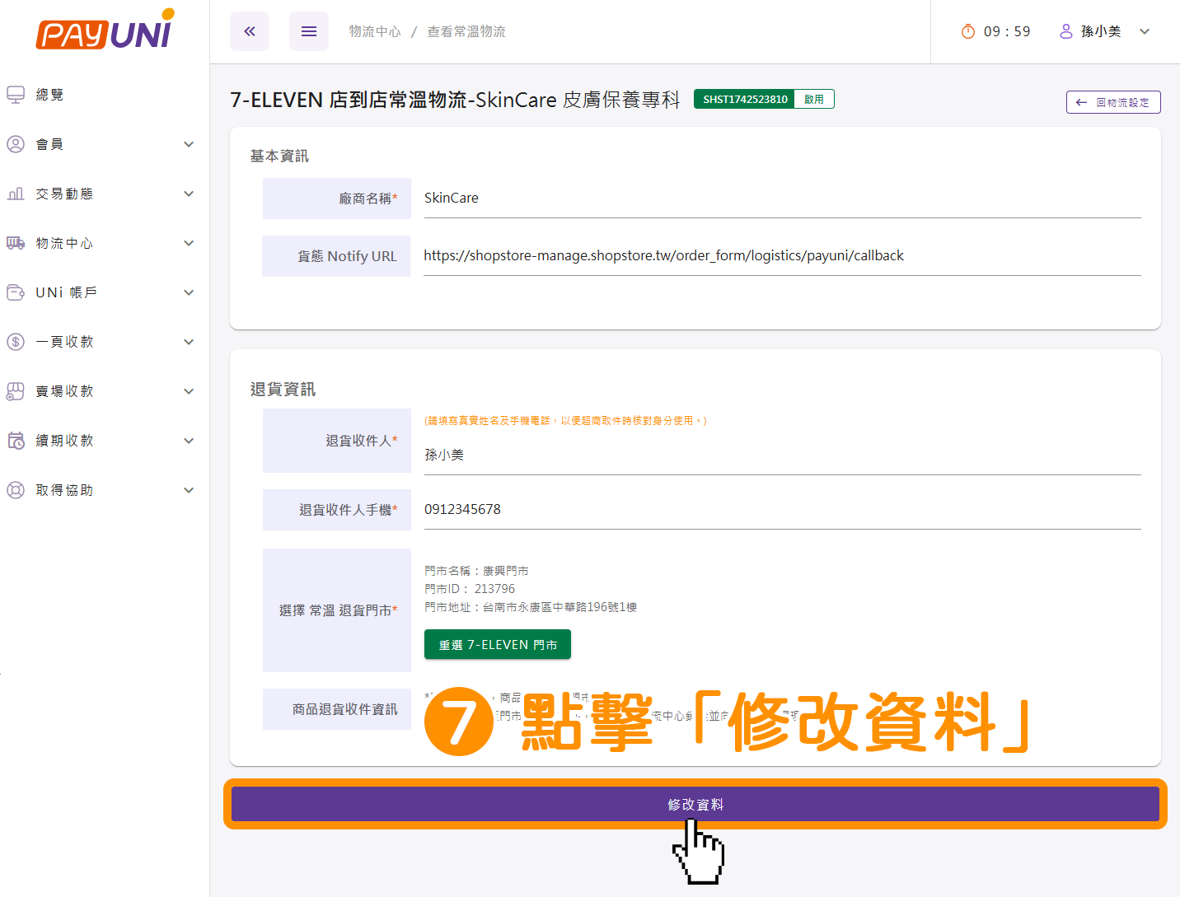Expand the 賣場收款 menu chevron
The width and height of the screenshot is (1180, 897).
(189, 391)
